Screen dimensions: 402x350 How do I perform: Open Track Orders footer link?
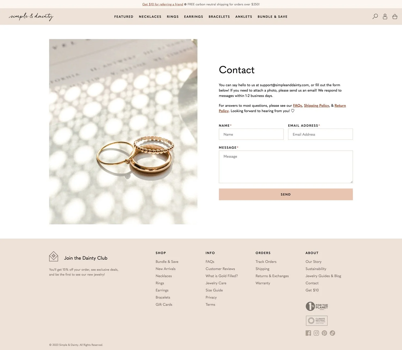[x=266, y=262]
